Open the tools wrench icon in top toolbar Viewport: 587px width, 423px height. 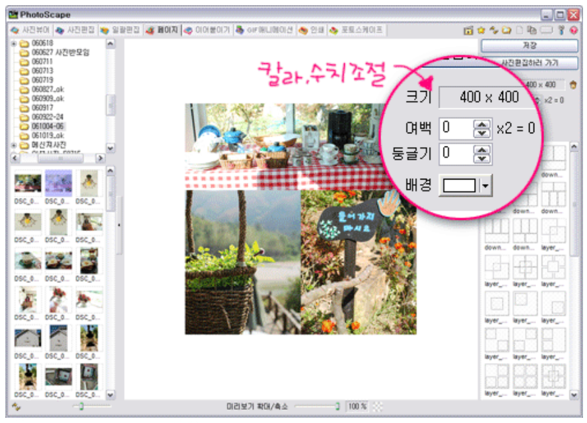click(x=561, y=30)
